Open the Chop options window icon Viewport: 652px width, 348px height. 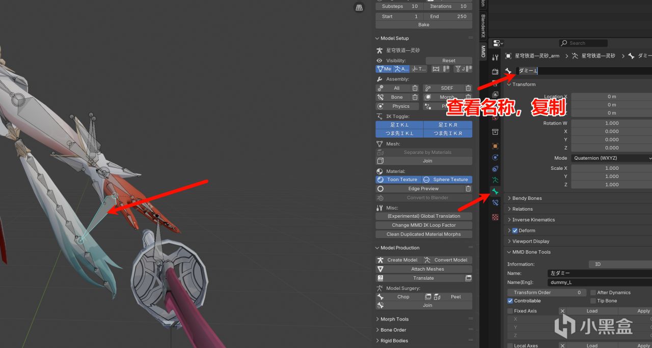click(429, 297)
